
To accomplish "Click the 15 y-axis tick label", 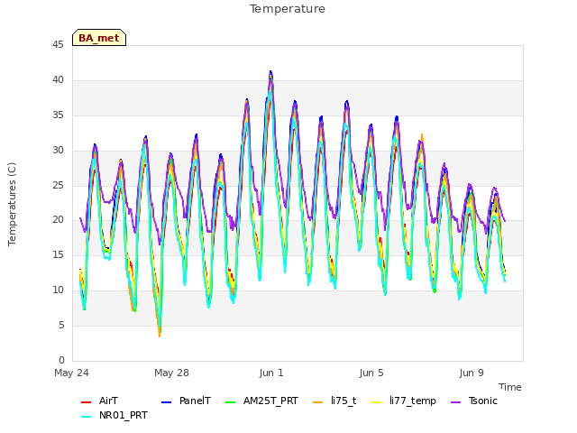I will coord(58,254).
